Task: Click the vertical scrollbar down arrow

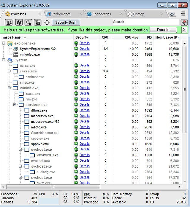Action: click(185, 181)
